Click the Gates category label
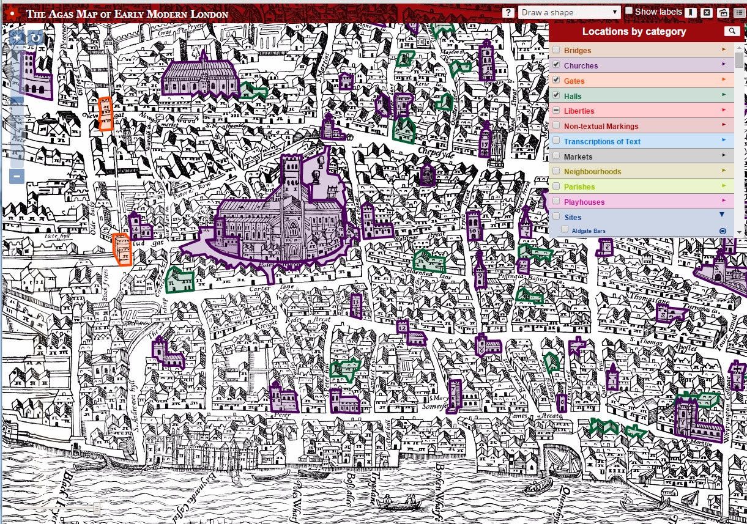 click(574, 81)
